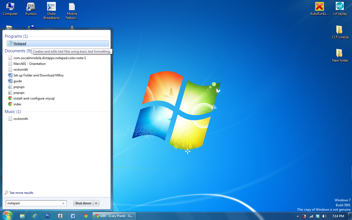352x220 pixels.
Task: Select the iFunbox desktop shortcut
Action: 31,9
